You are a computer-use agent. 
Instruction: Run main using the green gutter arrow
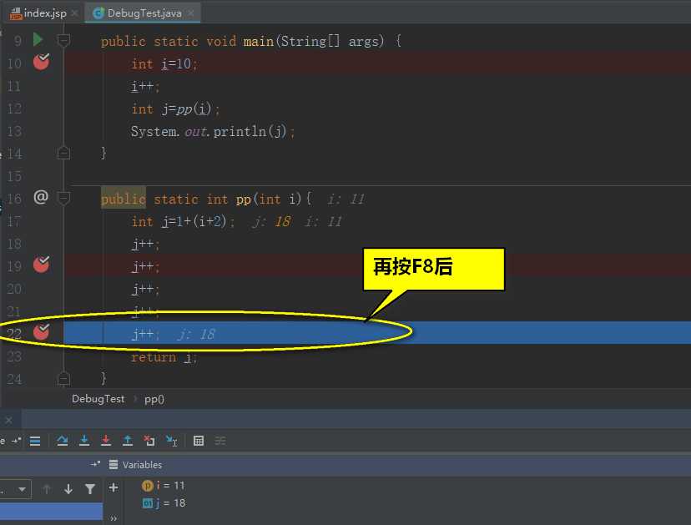[38, 40]
